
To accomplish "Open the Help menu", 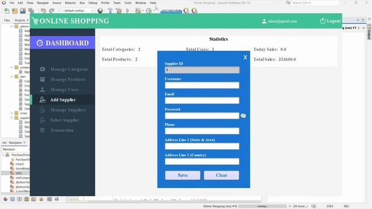I will pos(153,3).
